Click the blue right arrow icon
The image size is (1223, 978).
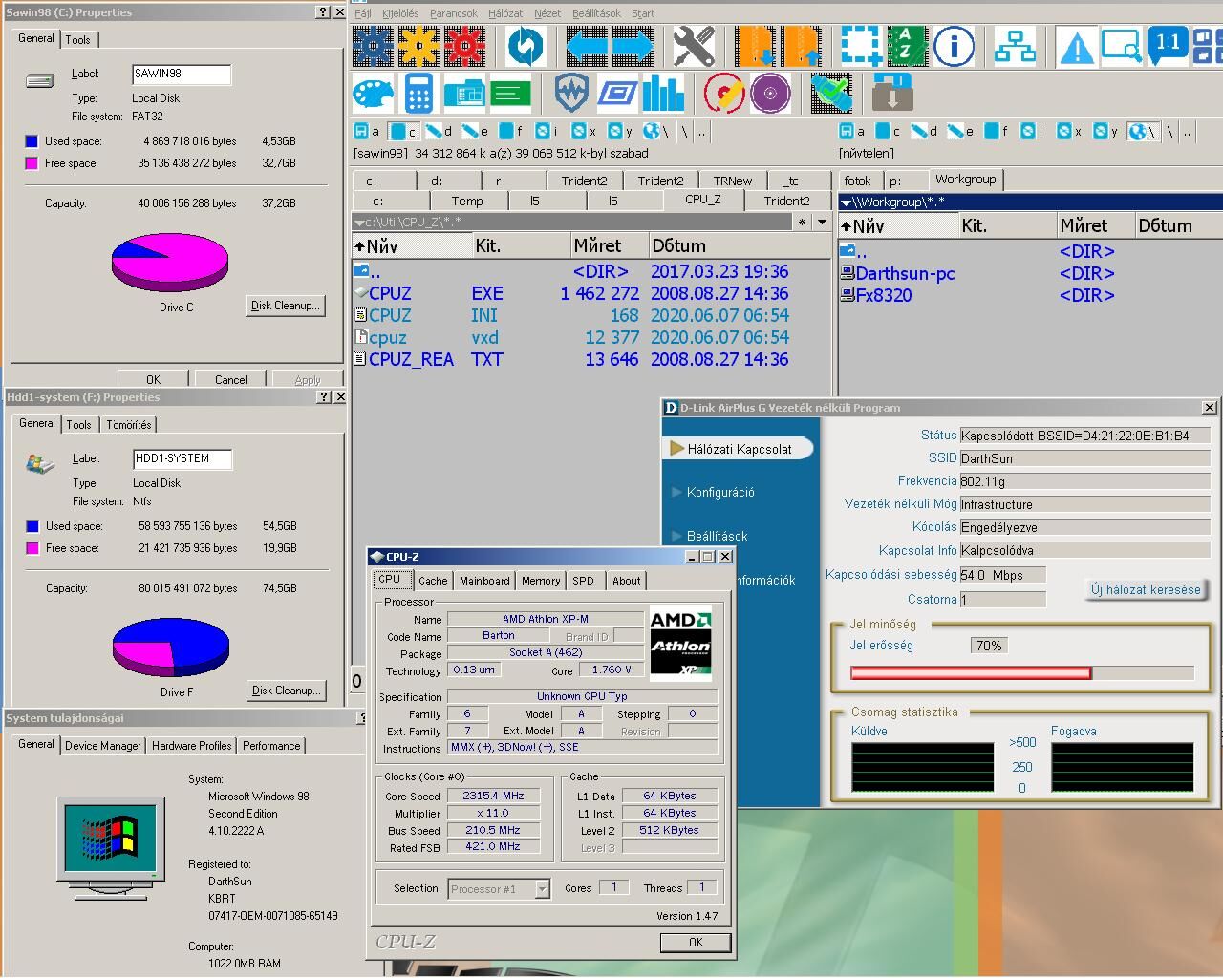tap(633, 46)
